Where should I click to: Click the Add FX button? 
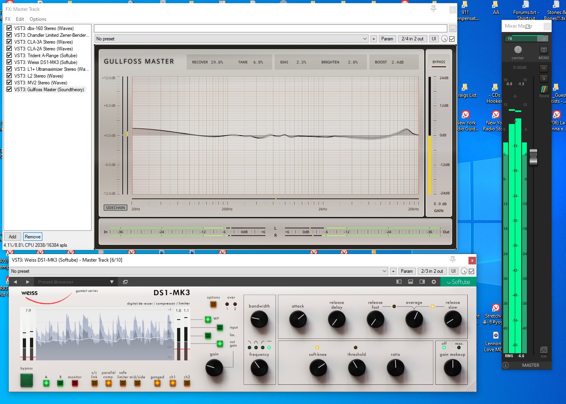[x=12, y=237]
